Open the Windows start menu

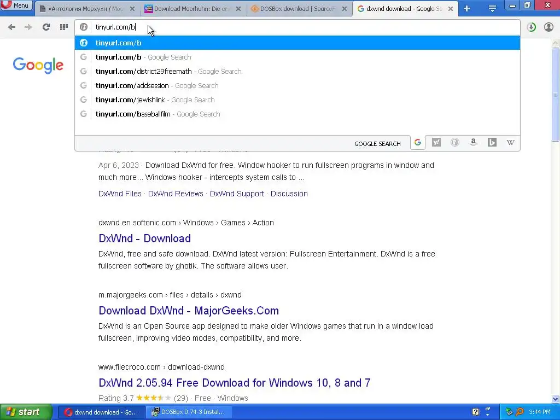click(x=26, y=412)
